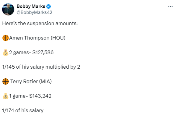Click the text 'Here's the suspension amounts:'
The height and width of the screenshot is (114, 177).
[x=40, y=24]
